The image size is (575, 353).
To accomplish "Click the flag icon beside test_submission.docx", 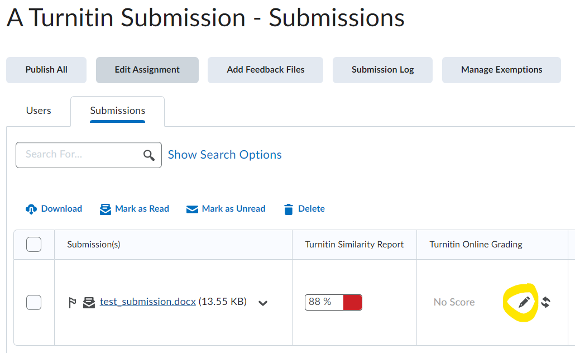I will point(72,303).
